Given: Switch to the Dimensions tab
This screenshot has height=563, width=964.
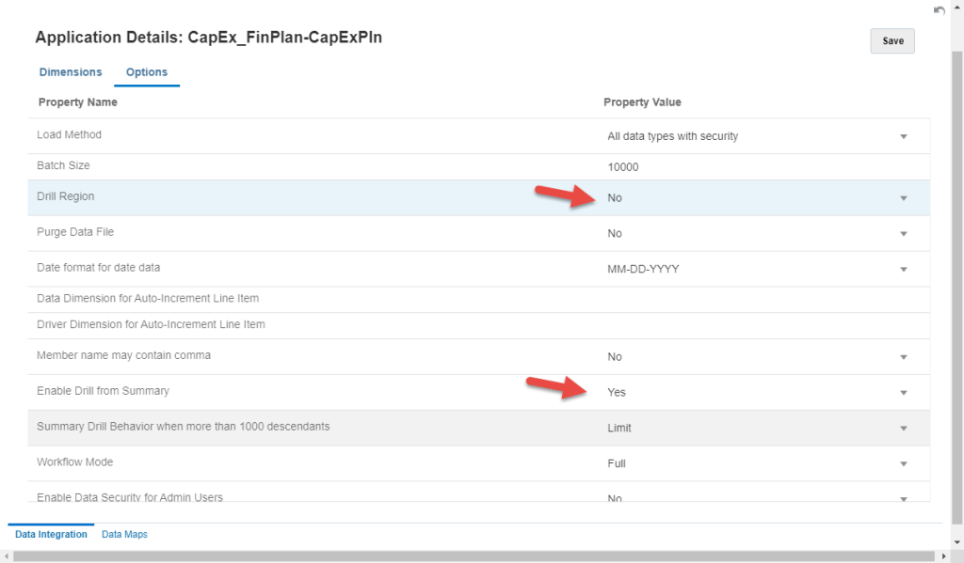Looking at the screenshot, I should 71,72.
